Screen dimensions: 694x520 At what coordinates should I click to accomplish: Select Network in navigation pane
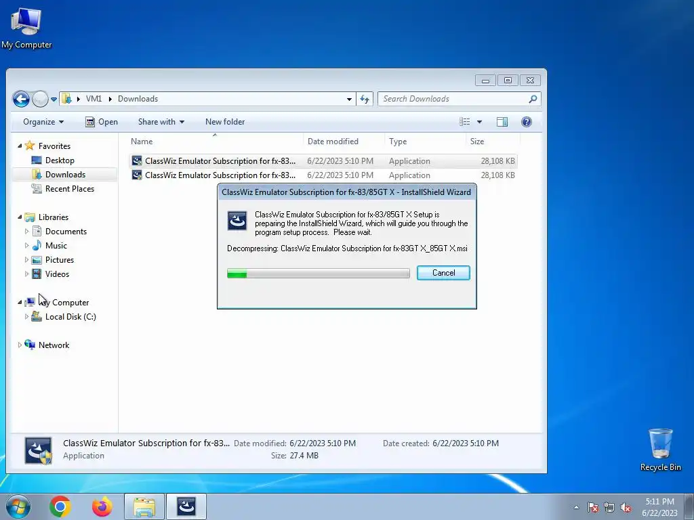pos(54,345)
